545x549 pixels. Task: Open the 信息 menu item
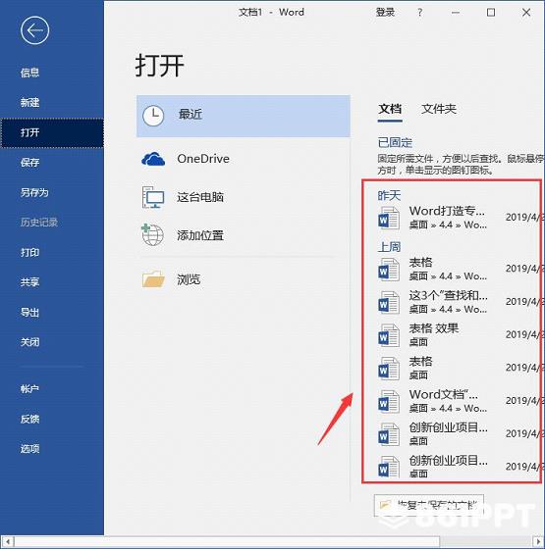click(29, 73)
